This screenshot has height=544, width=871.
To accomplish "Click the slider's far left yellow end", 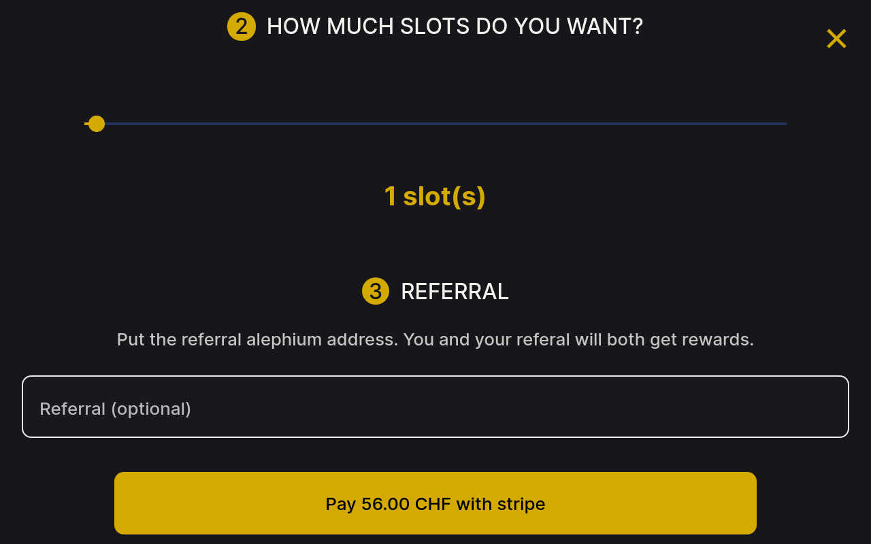I will click(86, 124).
